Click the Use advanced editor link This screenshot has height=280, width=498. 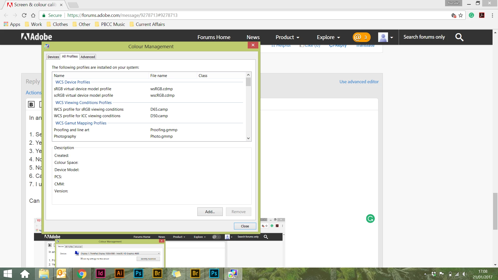[359, 82]
